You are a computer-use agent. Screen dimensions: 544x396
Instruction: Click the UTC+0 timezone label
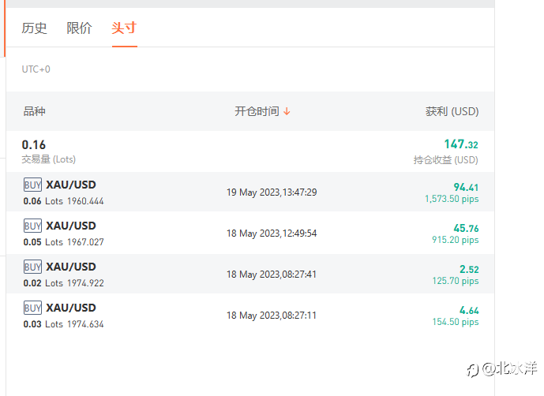pyautogui.click(x=36, y=69)
